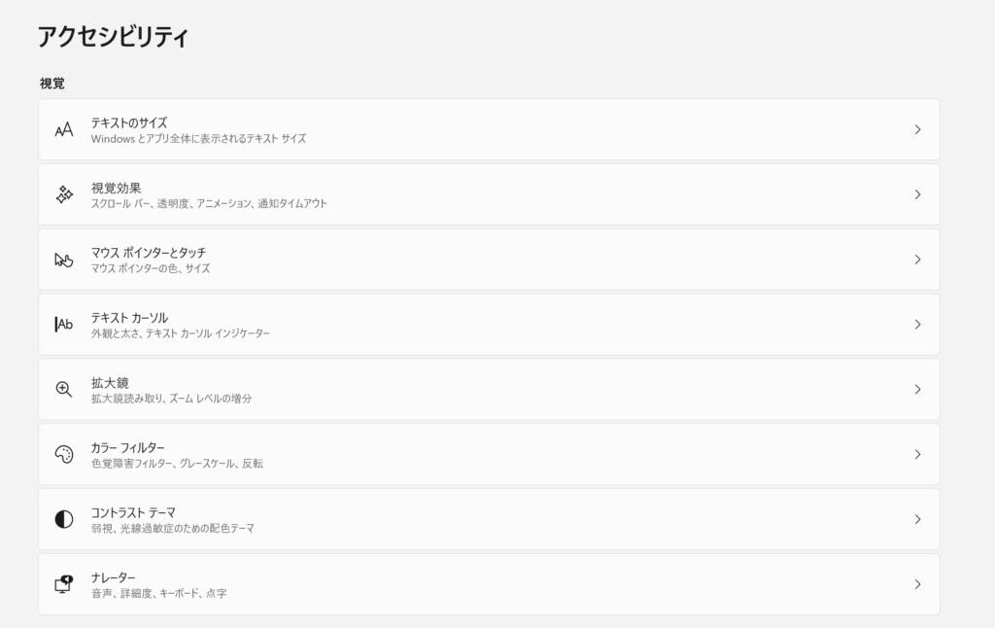Click the chevron next to カラー フィルター
995x628 pixels.
pyautogui.click(x=917, y=455)
